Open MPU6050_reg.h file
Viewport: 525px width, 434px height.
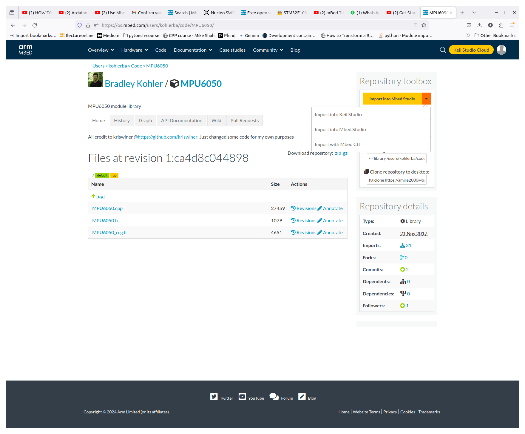[x=109, y=233]
